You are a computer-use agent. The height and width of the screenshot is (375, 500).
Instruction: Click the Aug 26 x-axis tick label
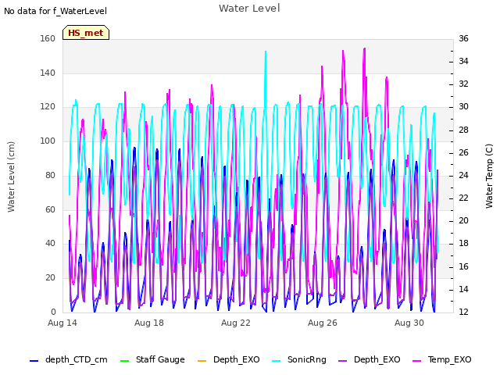click(323, 323)
